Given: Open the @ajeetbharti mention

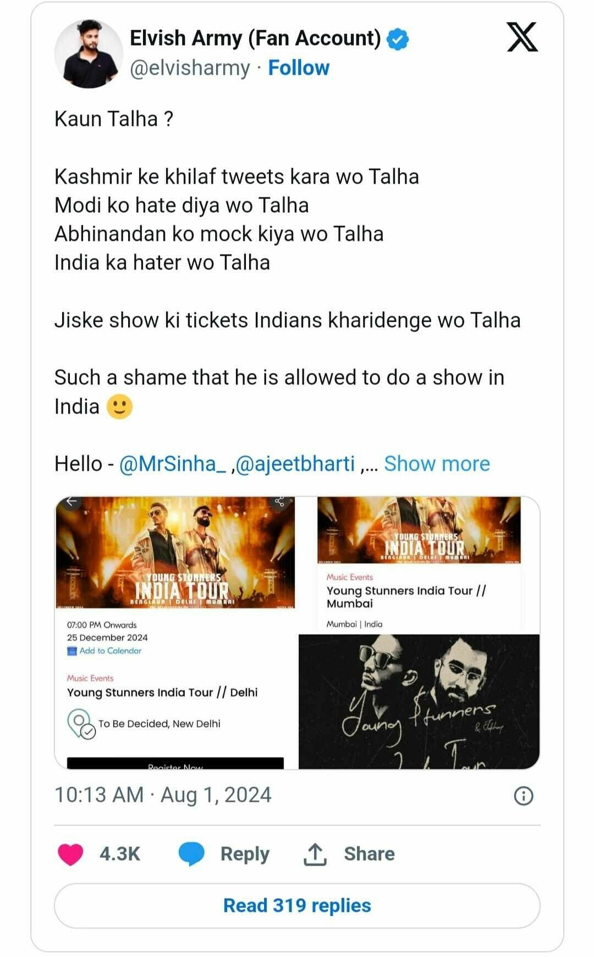Looking at the screenshot, I should tap(295, 464).
